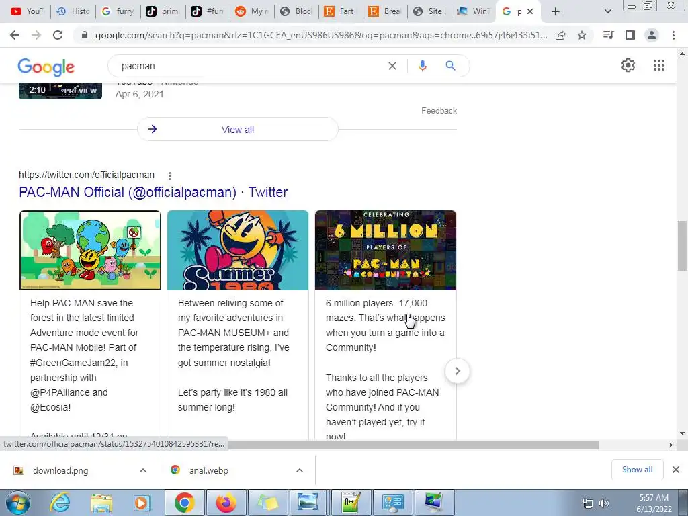Submit search with the magnifier icon
Image resolution: width=688 pixels, height=516 pixels.
click(450, 66)
